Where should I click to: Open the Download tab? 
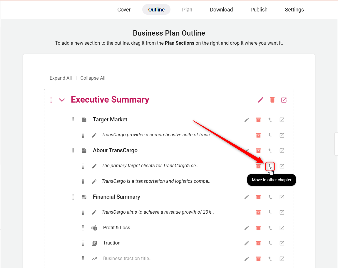pos(221,10)
